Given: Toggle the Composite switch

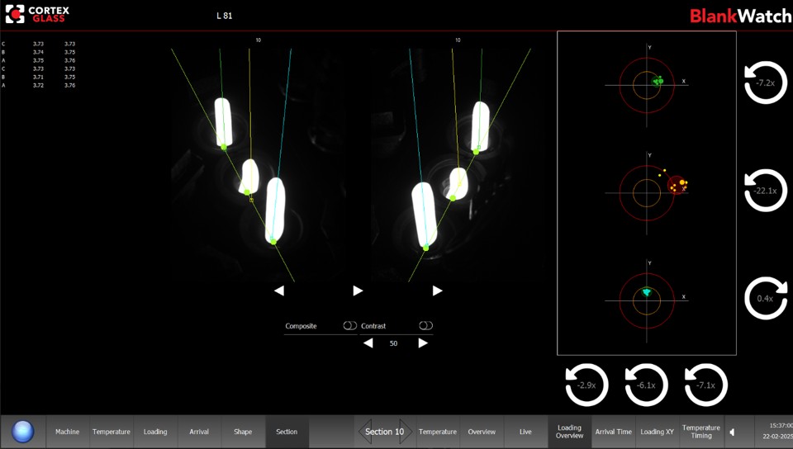Looking at the screenshot, I should (349, 326).
